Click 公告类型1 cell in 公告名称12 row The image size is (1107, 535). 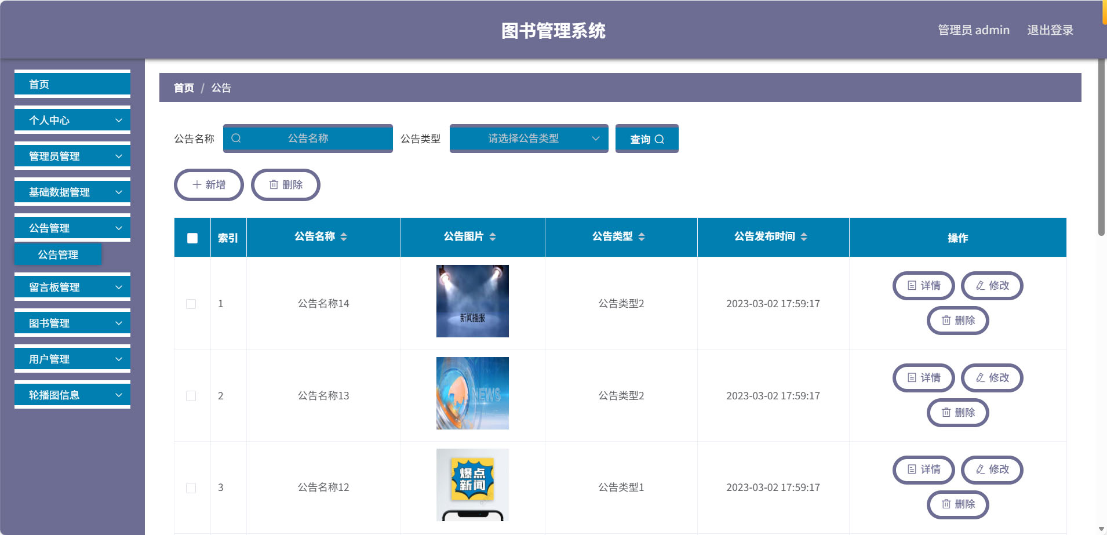coord(621,487)
